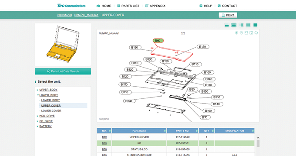Reset the diagram view with refresh icon
296x156 pixels.
click(x=256, y=33)
